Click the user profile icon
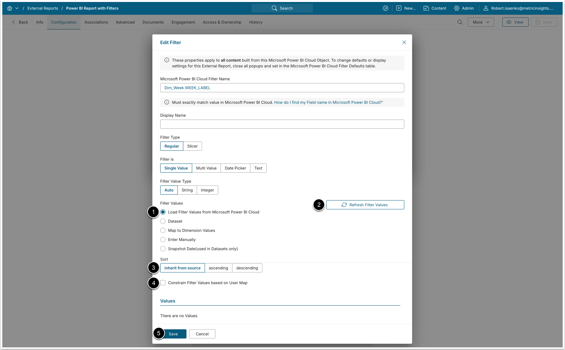The height and width of the screenshot is (350, 565). coord(486,8)
